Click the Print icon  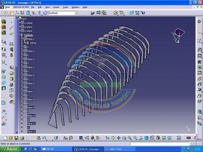[22, 138]
